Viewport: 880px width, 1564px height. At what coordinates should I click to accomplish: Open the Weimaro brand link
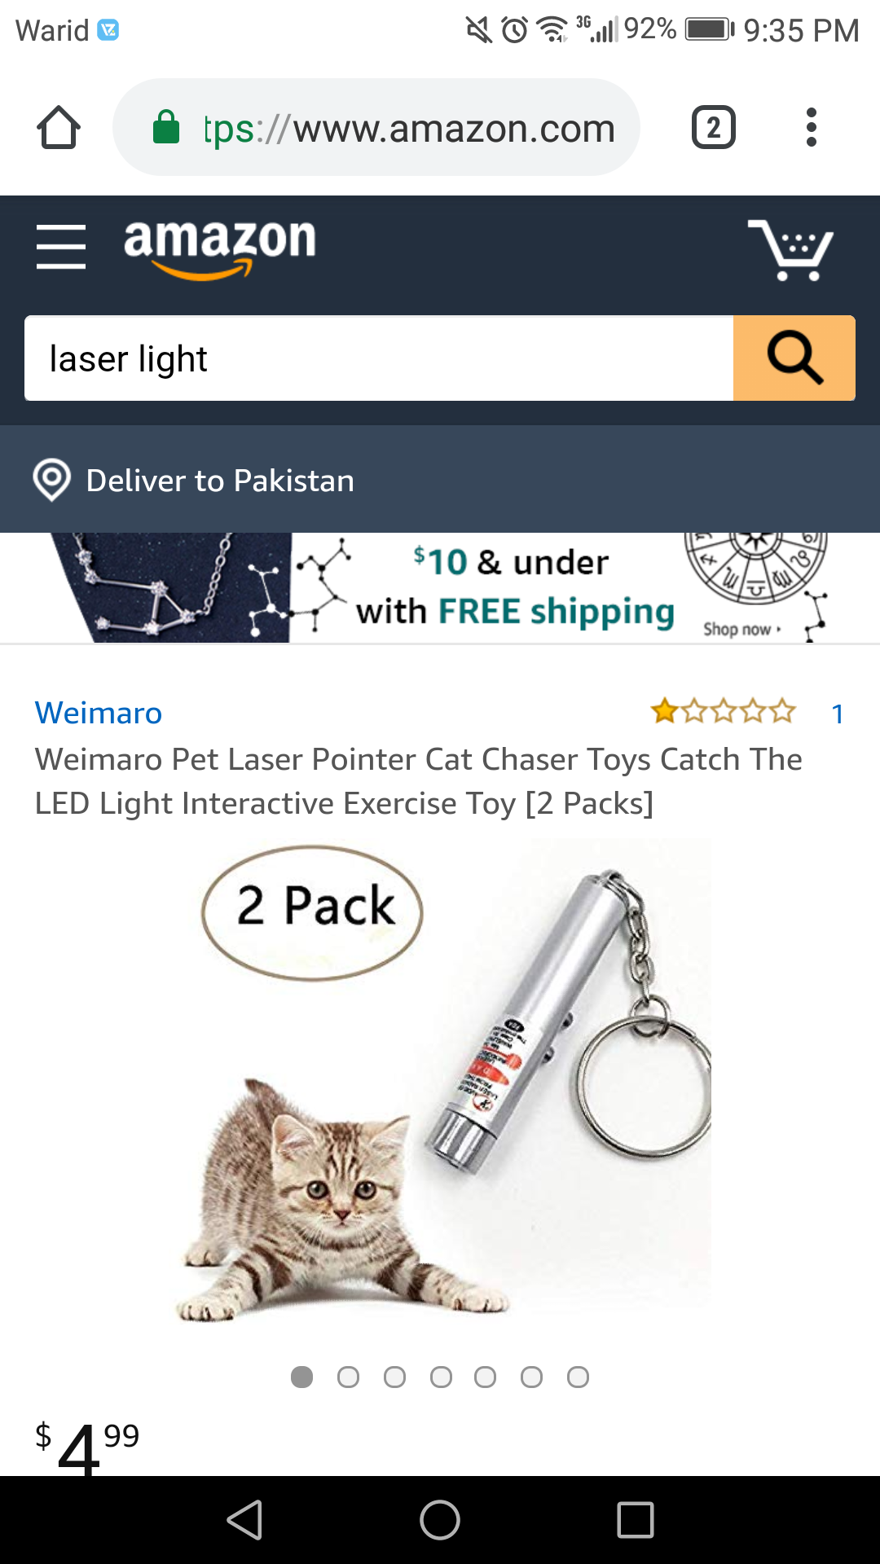99,713
